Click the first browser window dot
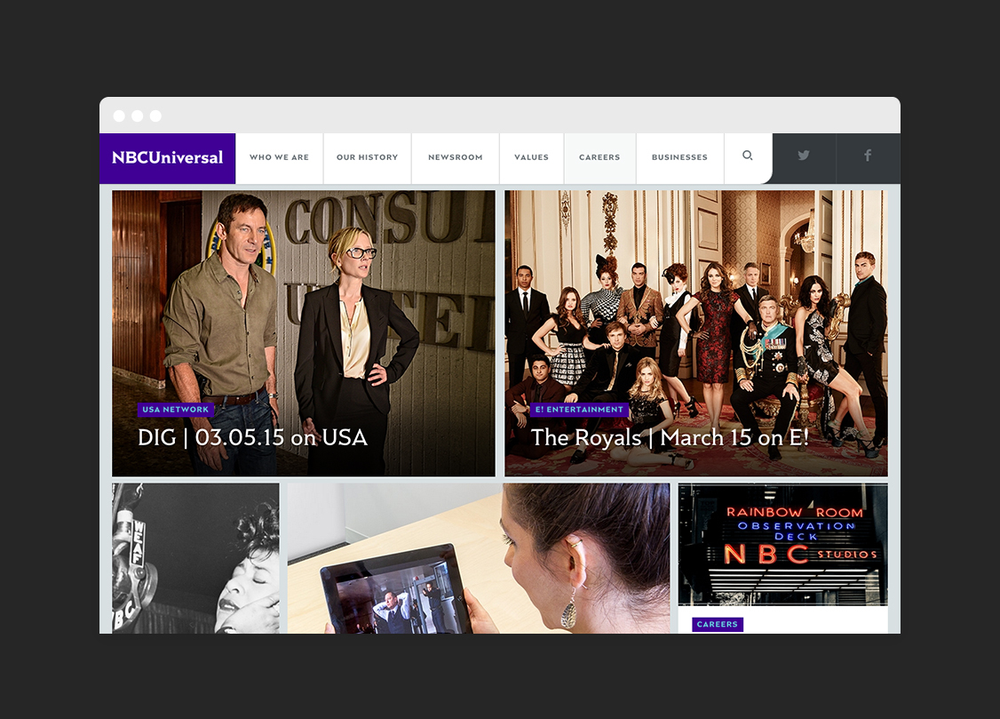Viewport: 1000px width, 719px height. [119, 116]
